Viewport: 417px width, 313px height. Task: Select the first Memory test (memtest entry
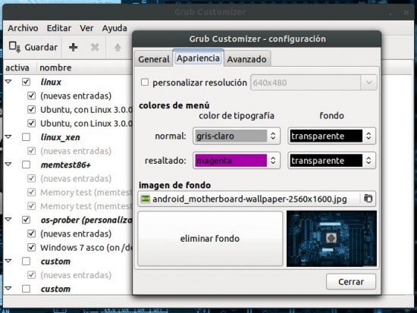[x=86, y=192]
